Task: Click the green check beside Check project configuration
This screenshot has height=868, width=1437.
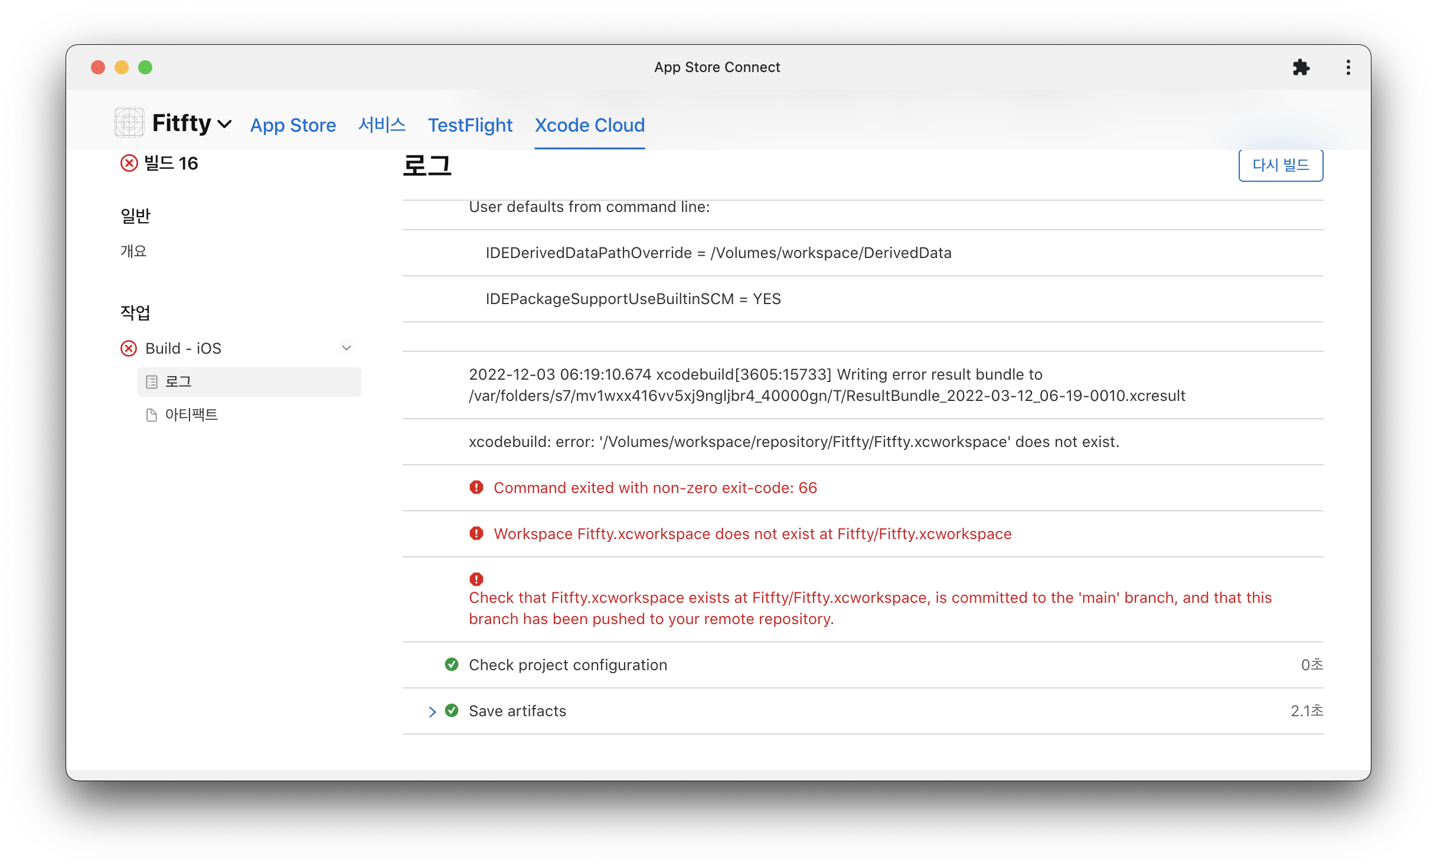Action: coord(452,664)
